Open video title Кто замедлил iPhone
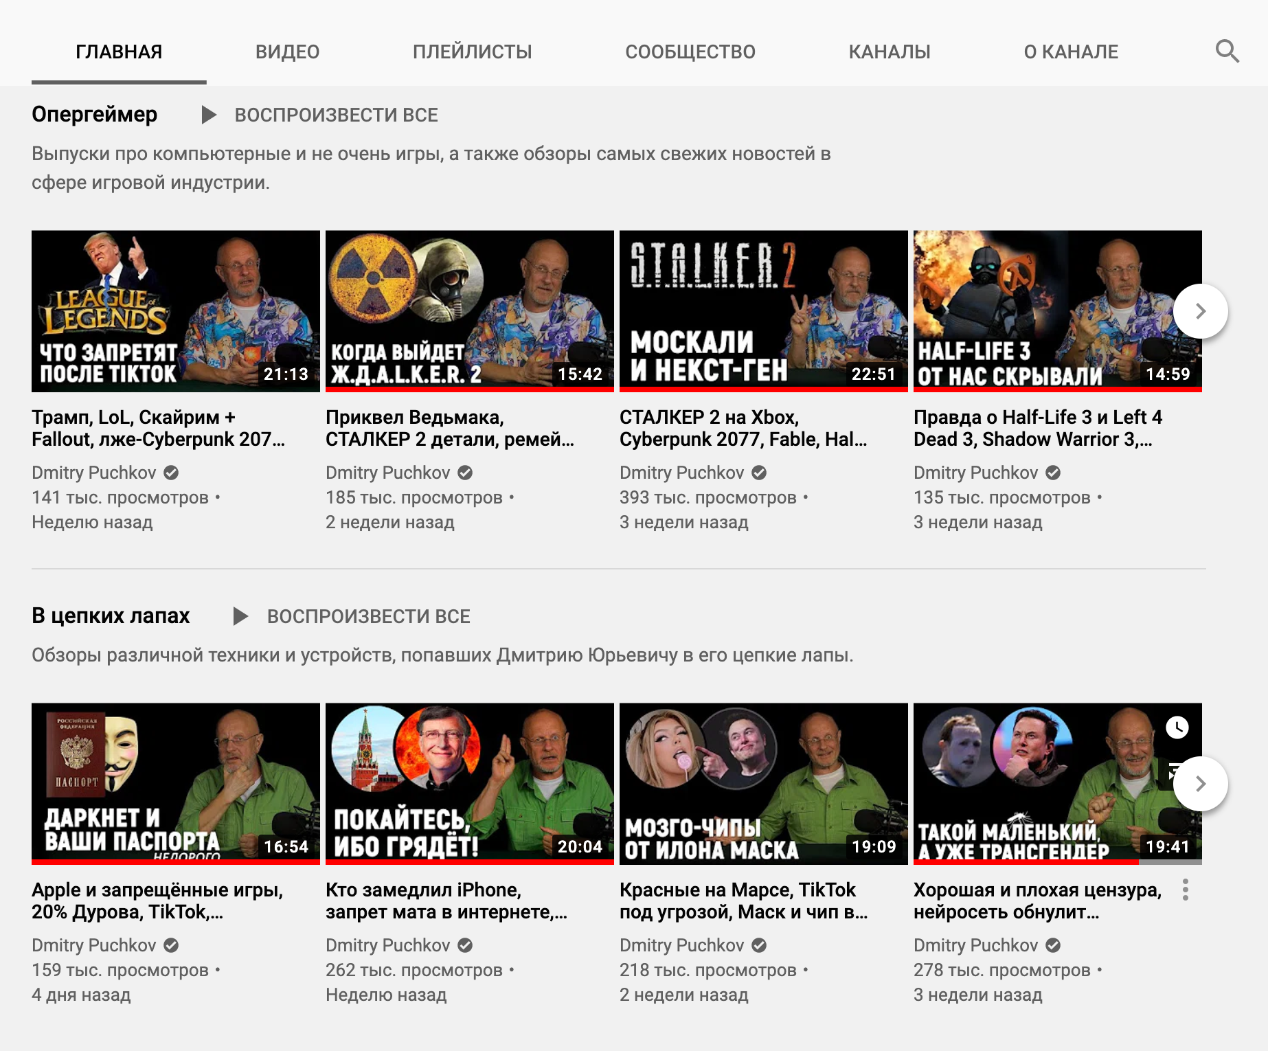The image size is (1268, 1051). pyautogui.click(x=446, y=901)
